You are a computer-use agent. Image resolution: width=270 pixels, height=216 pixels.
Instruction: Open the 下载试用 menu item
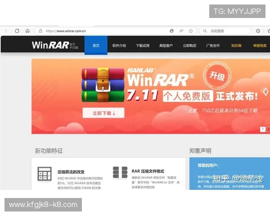coord(143,45)
